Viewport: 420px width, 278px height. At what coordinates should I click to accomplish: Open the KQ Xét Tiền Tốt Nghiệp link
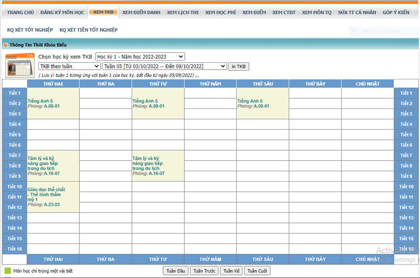pyautogui.click(x=88, y=30)
